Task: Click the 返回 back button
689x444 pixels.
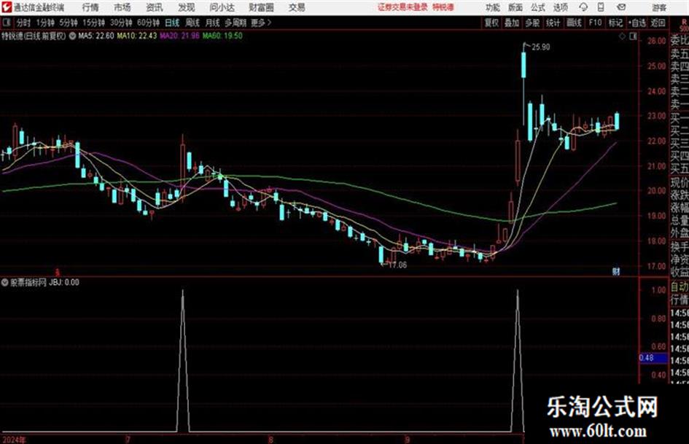Action: click(x=658, y=23)
